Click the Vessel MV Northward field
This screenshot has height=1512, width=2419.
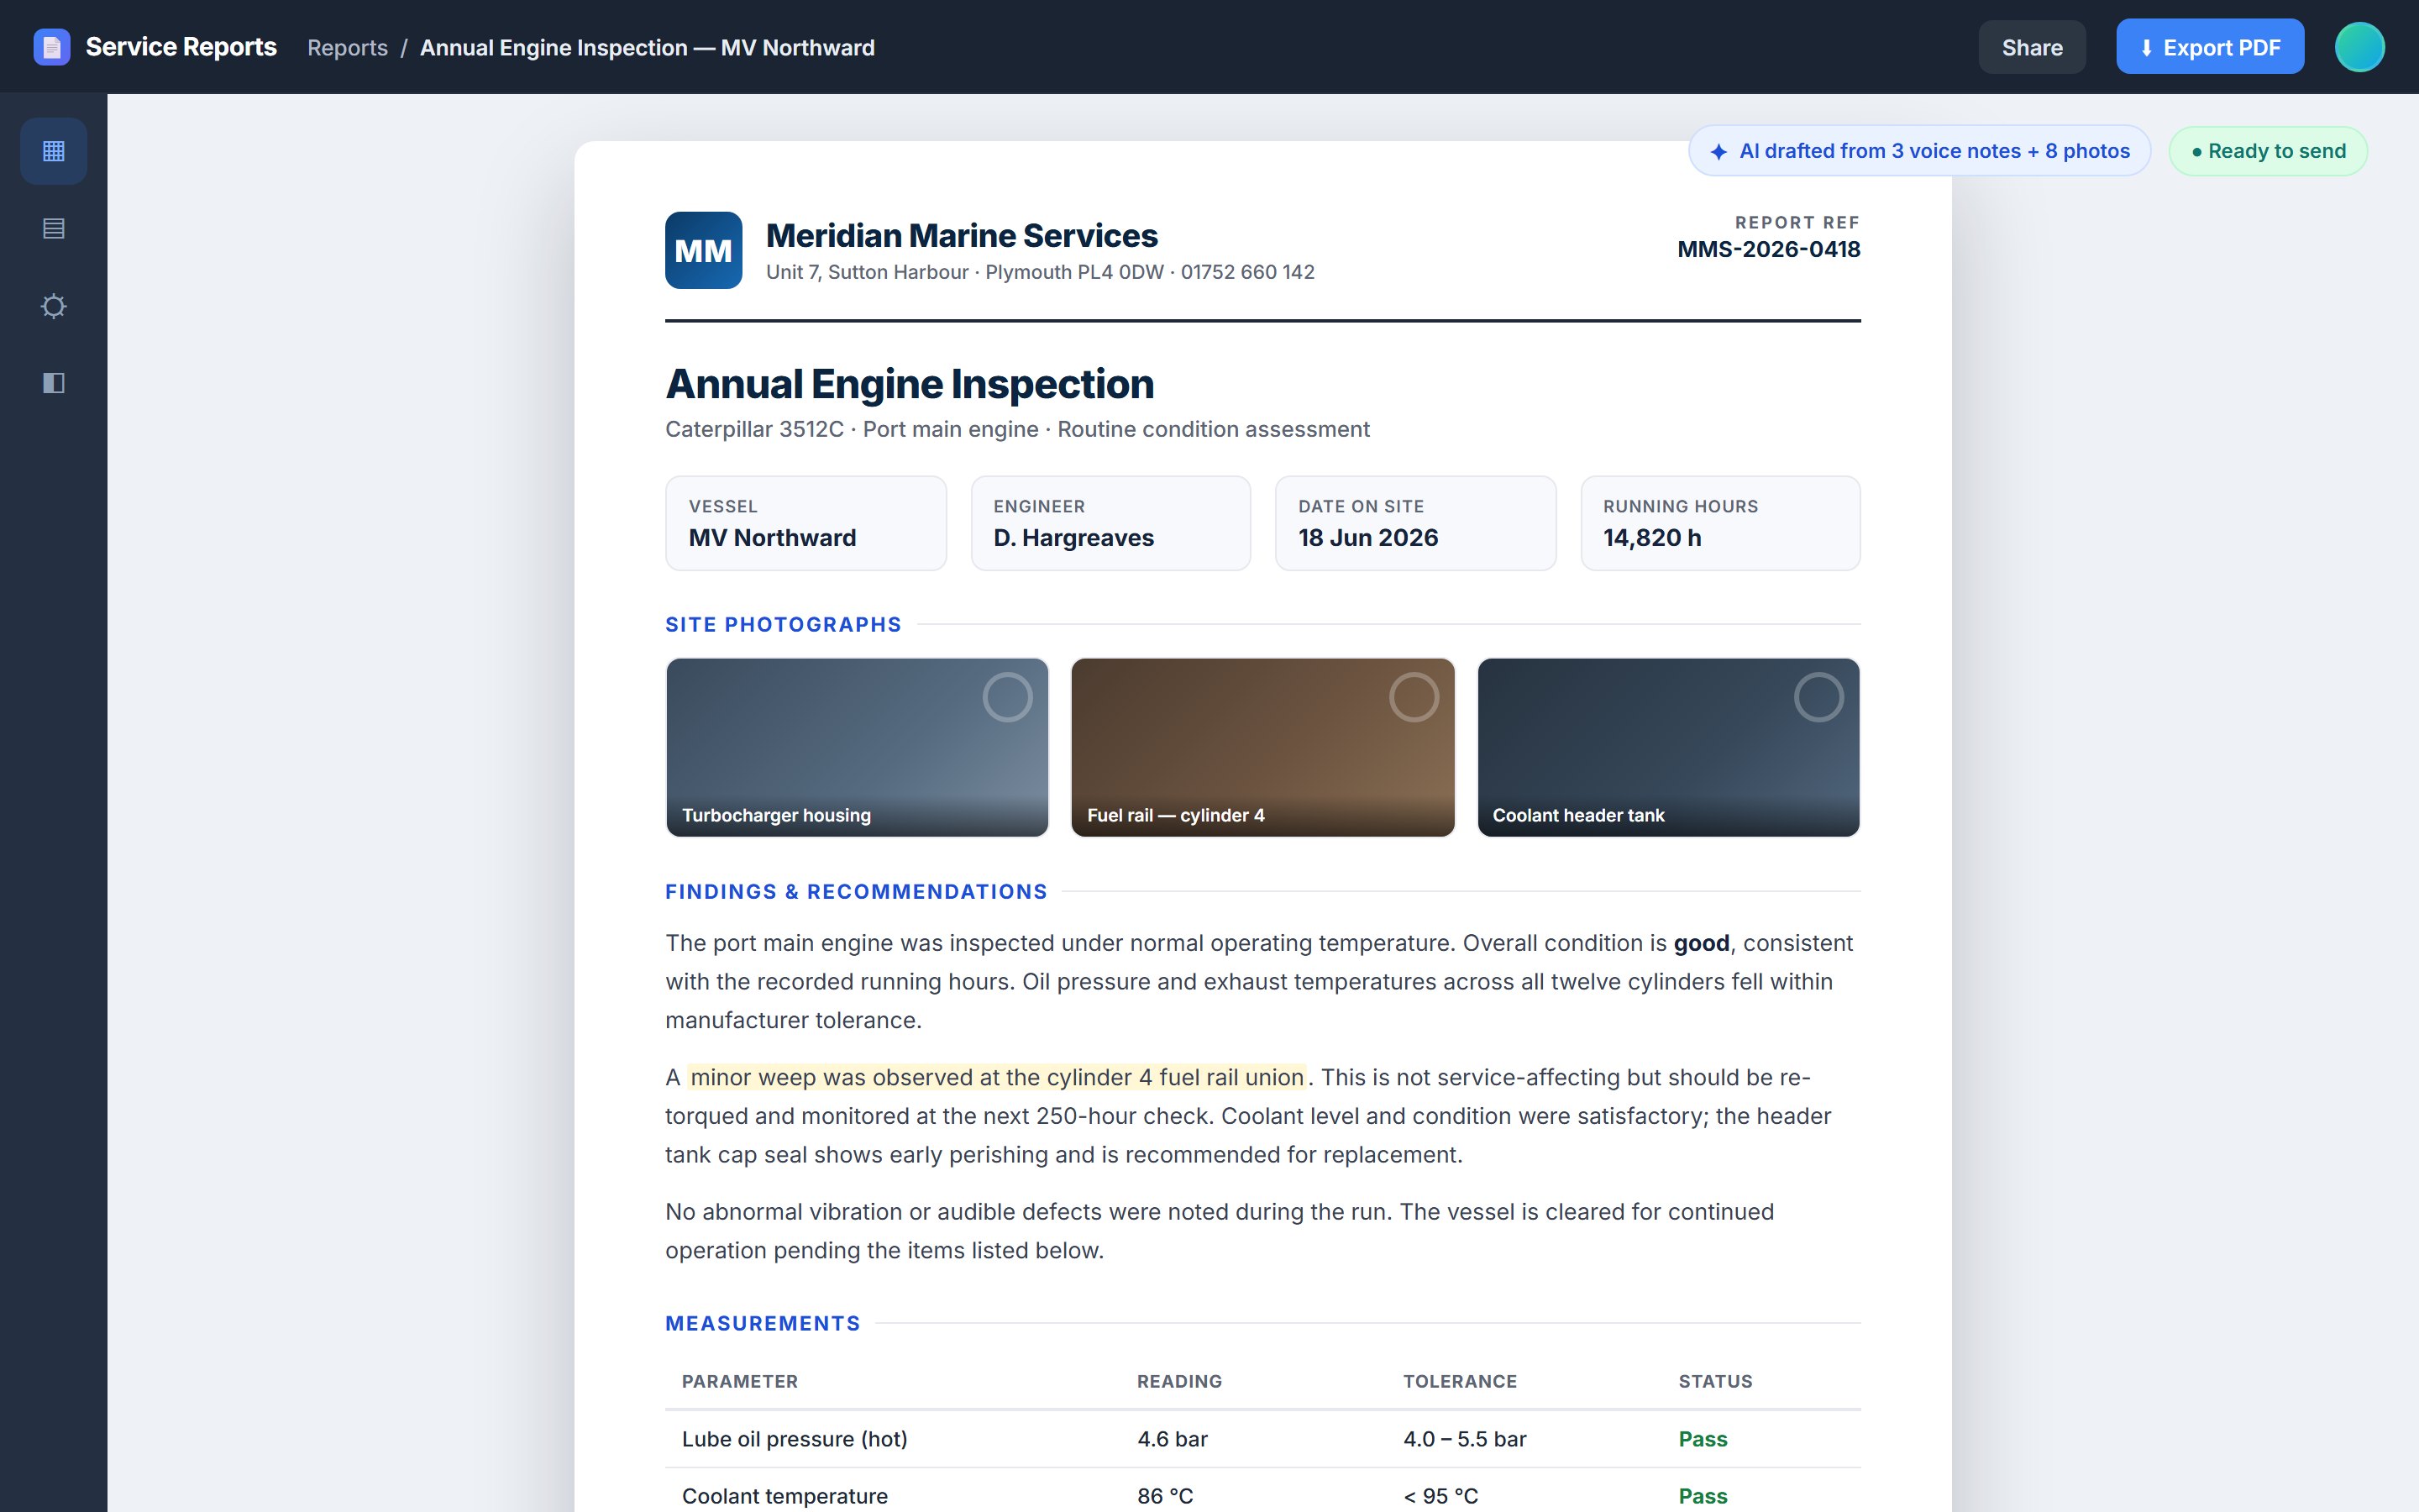click(805, 523)
